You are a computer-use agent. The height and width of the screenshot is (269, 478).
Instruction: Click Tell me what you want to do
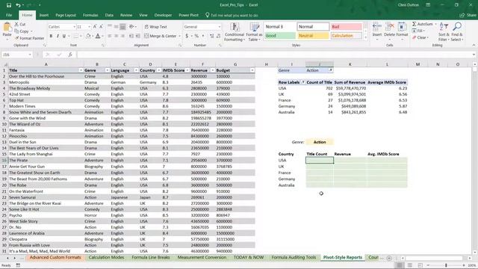point(232,15)
